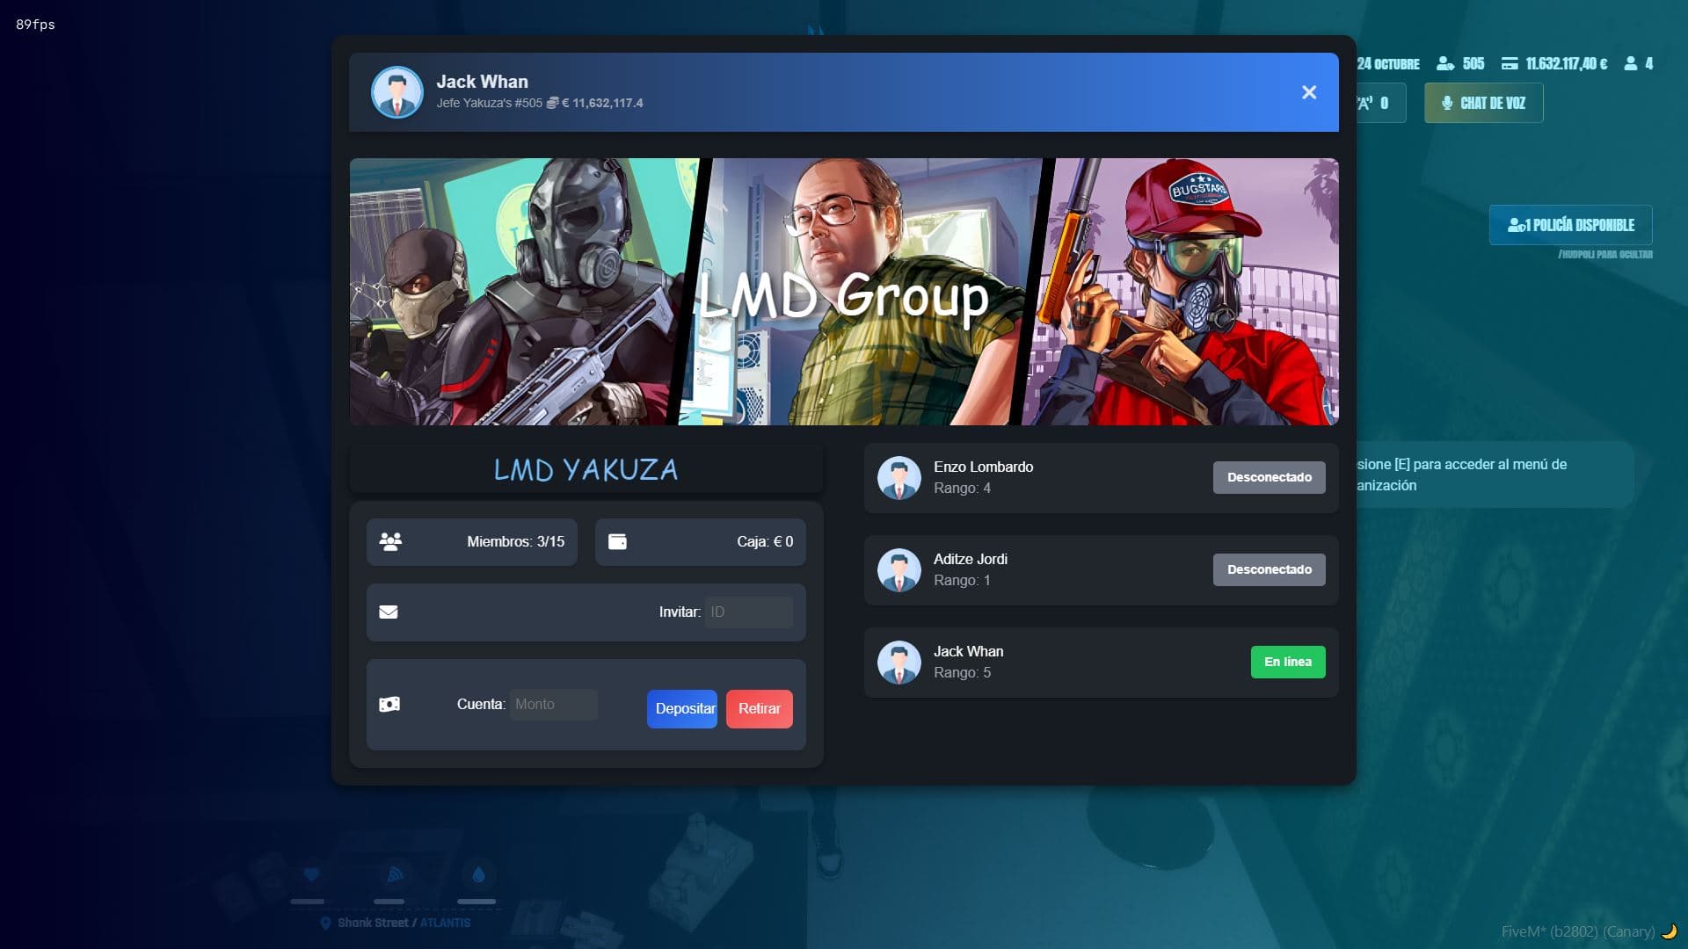This screenshot has width=1688, height=949.
Task: Focus the Cuenta Monto input field
Action: tap(553, 704)
